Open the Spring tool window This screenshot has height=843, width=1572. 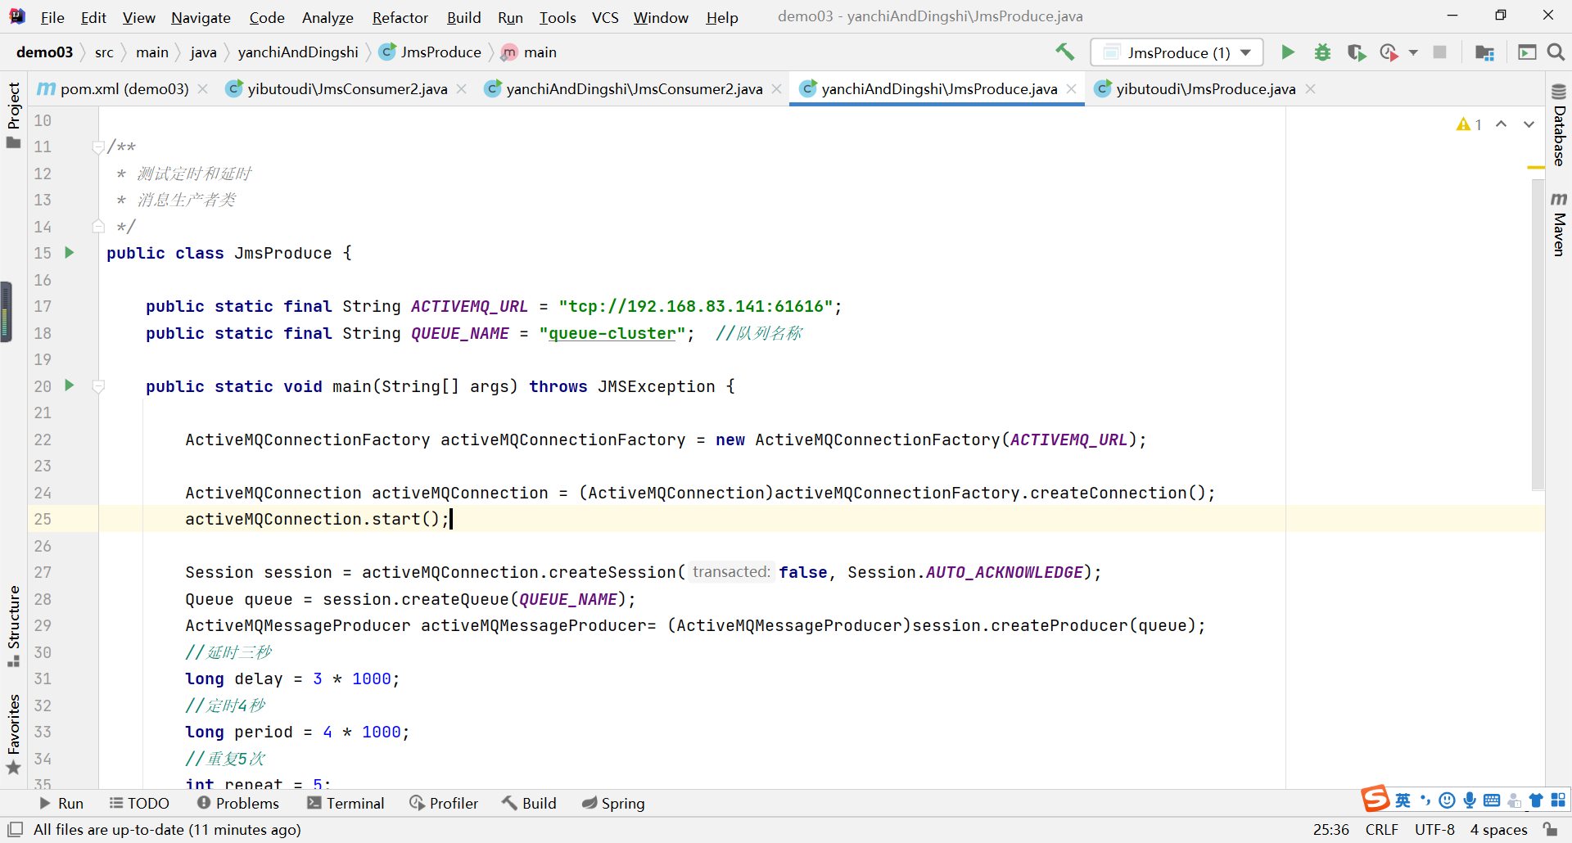point(613,803)
